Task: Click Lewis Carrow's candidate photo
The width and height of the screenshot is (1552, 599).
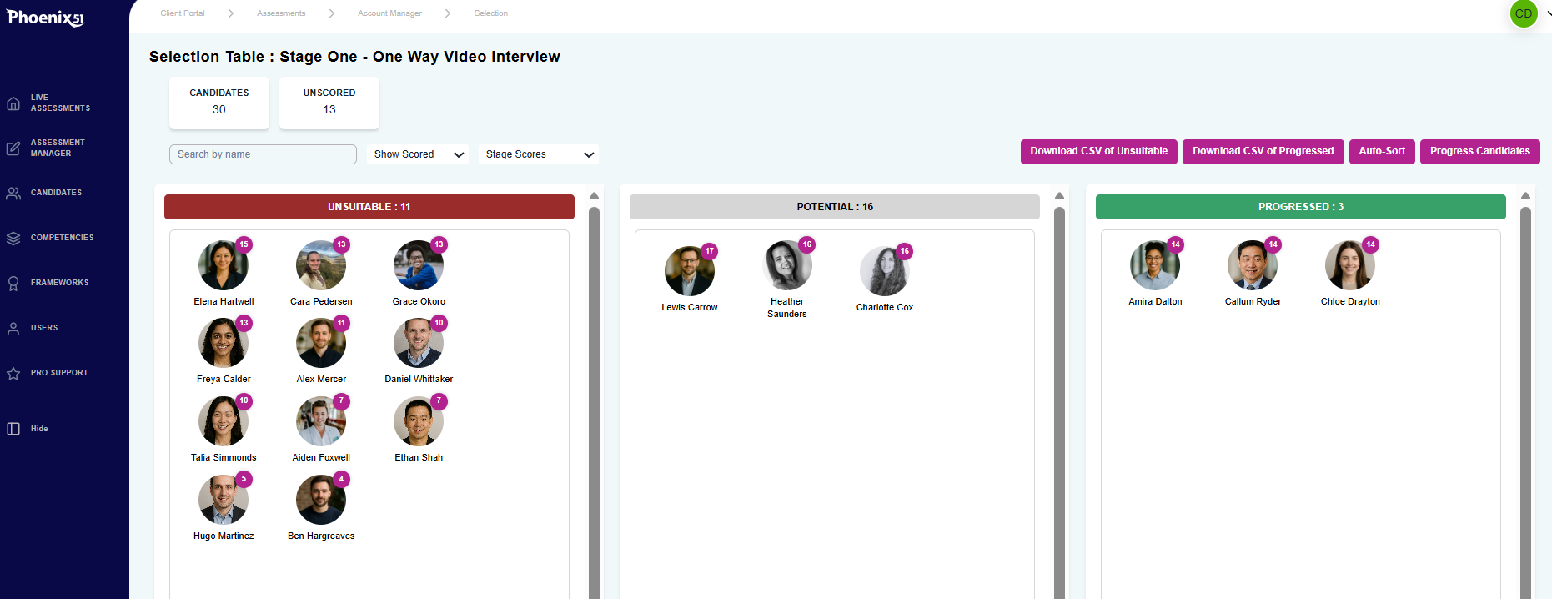Action: point(690,271)
